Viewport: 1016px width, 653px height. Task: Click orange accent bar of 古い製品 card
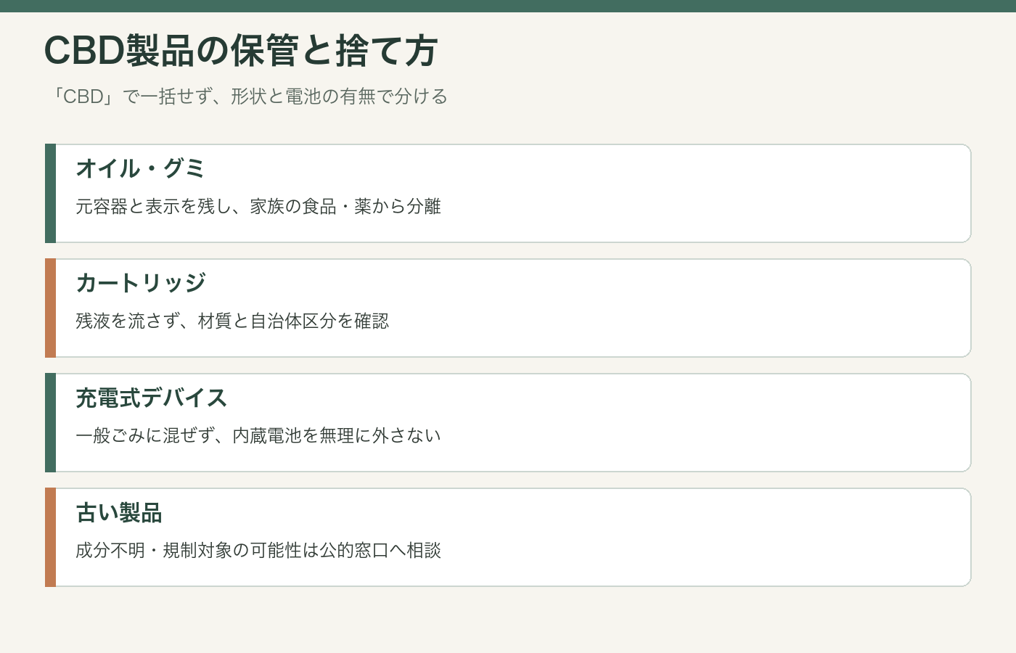click(x=50, y=537)
